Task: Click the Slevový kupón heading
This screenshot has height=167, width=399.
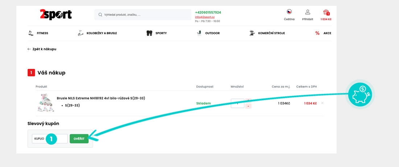Action: (43, 124)
